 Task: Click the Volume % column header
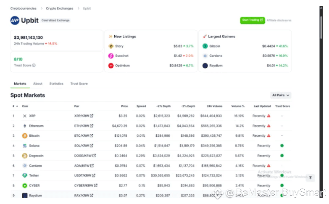238,106
